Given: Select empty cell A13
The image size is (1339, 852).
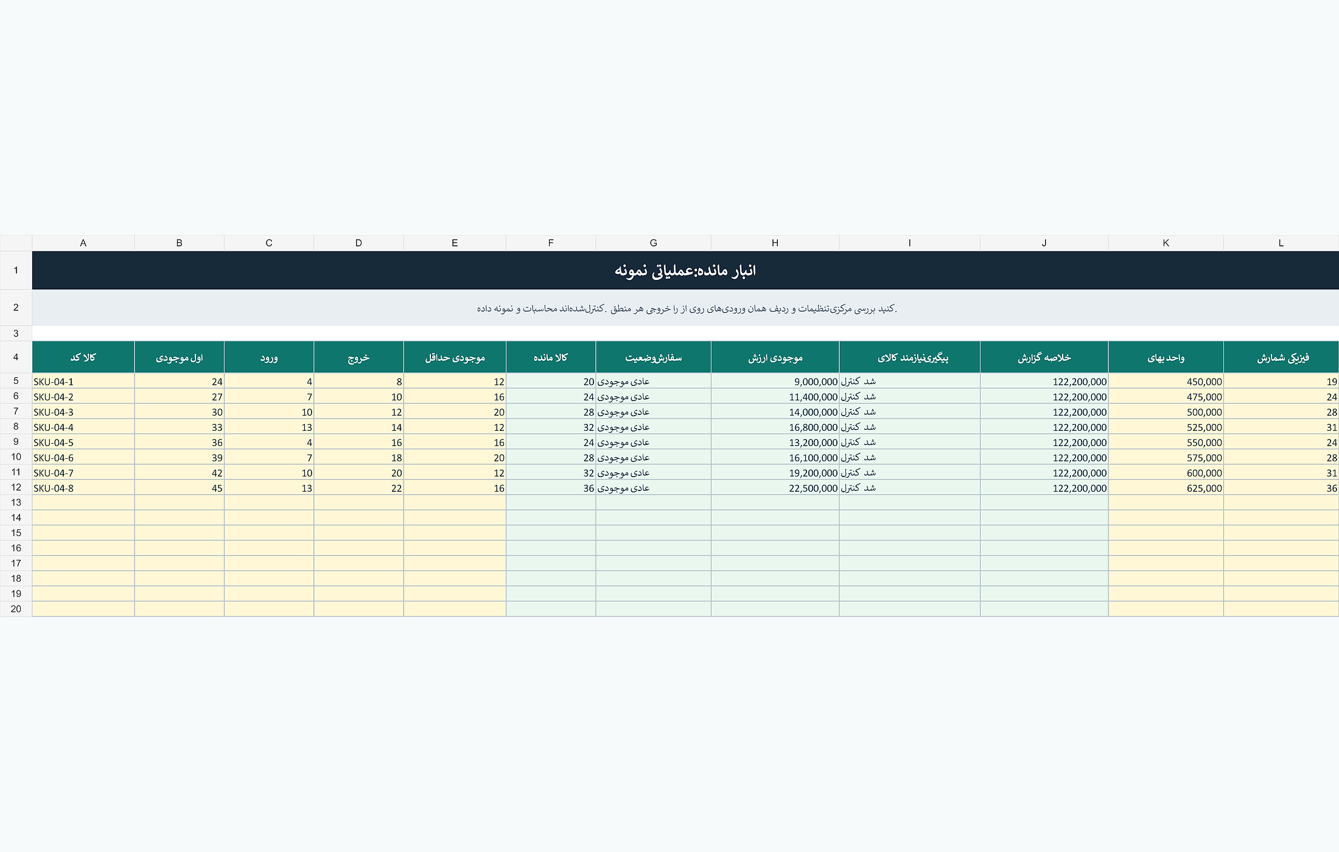Looking at the screenshot, I should point(83,503).
